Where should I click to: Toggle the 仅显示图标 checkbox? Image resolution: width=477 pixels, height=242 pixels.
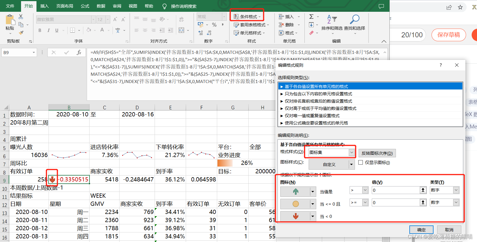tap(361, 162)
